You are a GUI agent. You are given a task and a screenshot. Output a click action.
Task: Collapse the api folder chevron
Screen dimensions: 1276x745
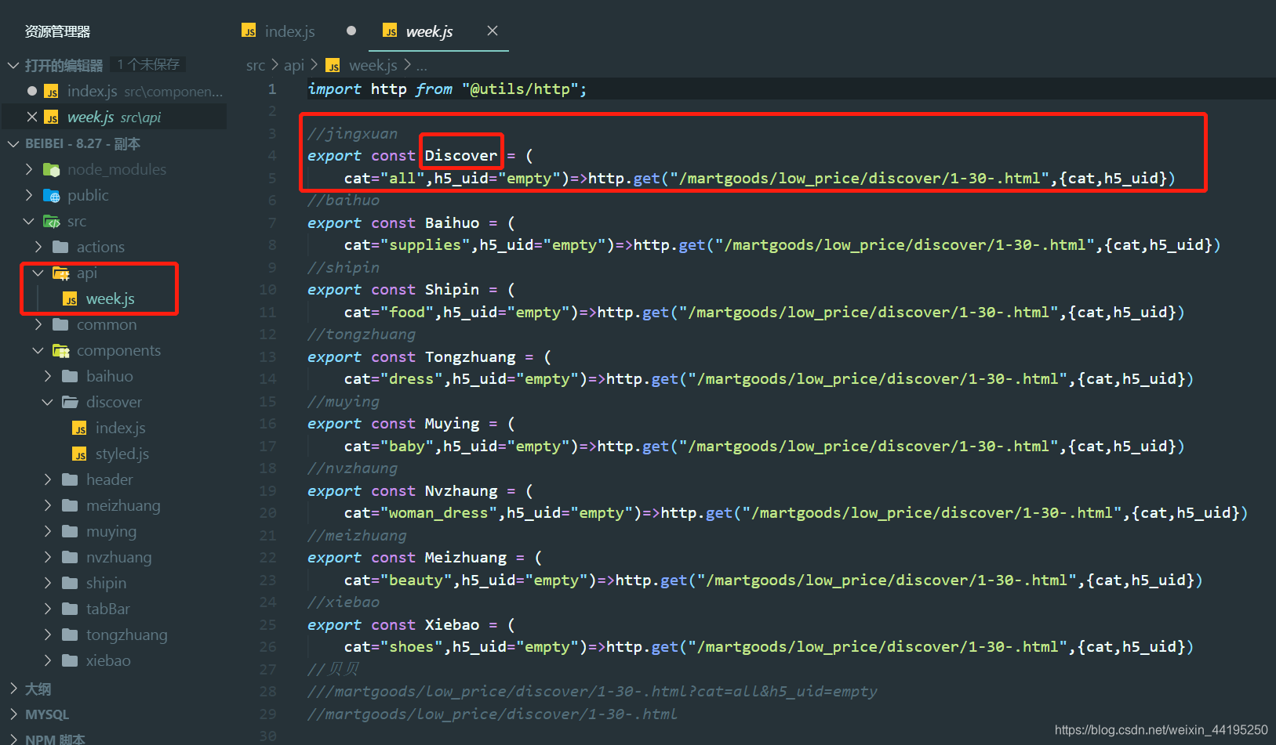tap(38, 273)
